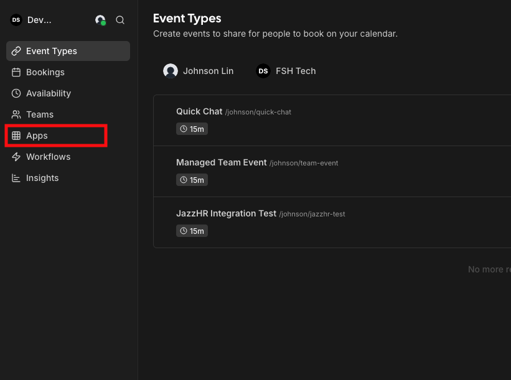The height and width of the screenshot is (380, 511).
Task: Go to the Workflows section
Action: 48,157
